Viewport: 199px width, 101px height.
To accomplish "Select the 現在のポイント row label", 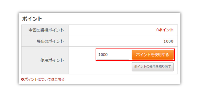I will (50, 41).
